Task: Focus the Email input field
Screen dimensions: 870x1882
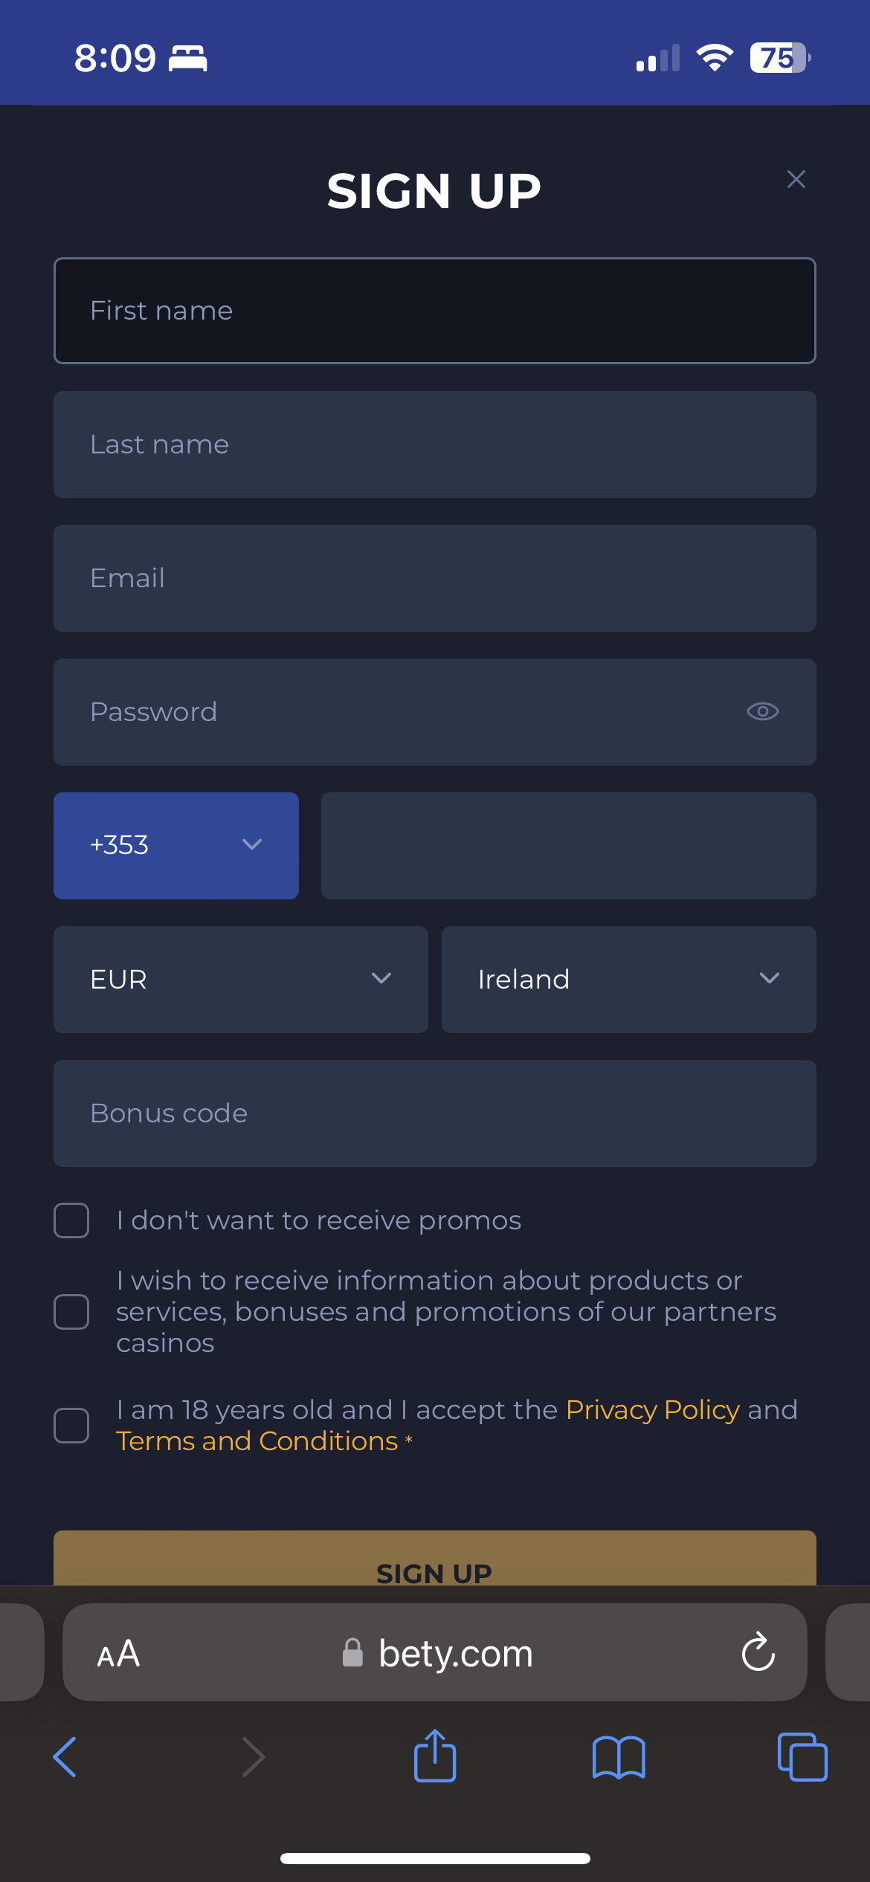Action: point(435,578)
